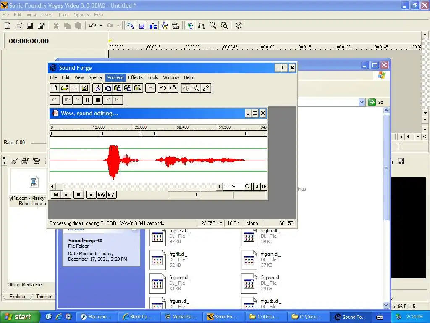
Task: Switch to Media Player taskbar button
Action: (x=181, y=317)
